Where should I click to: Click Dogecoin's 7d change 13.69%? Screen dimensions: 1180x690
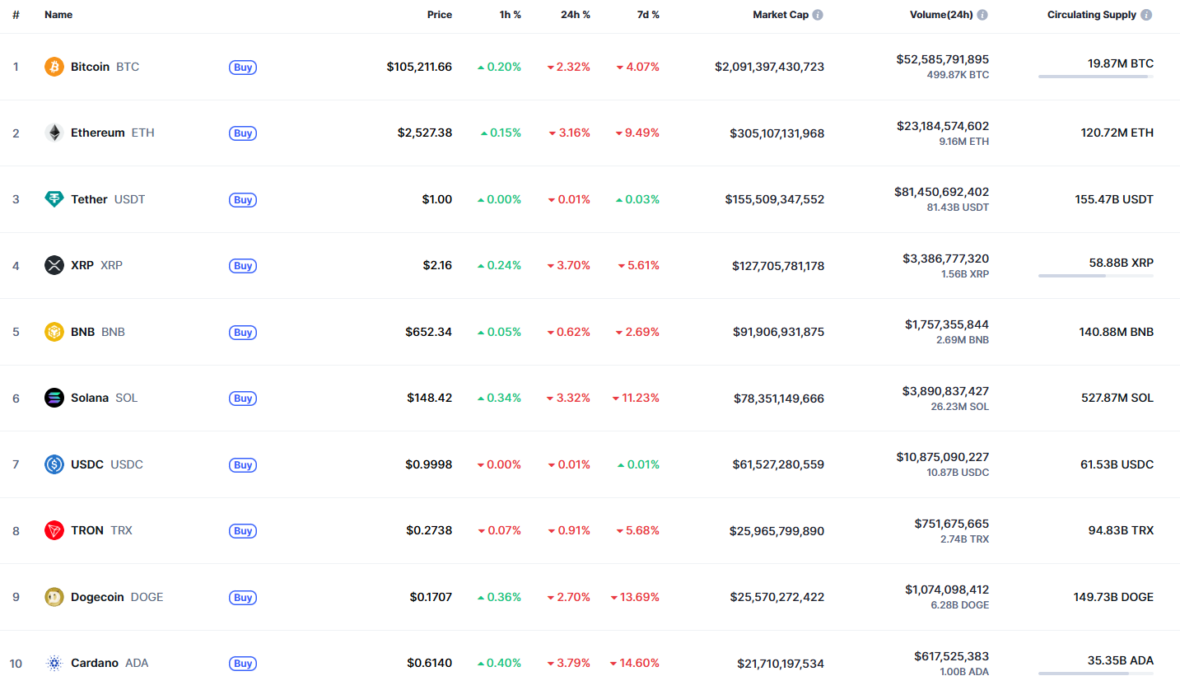(635, 597)
